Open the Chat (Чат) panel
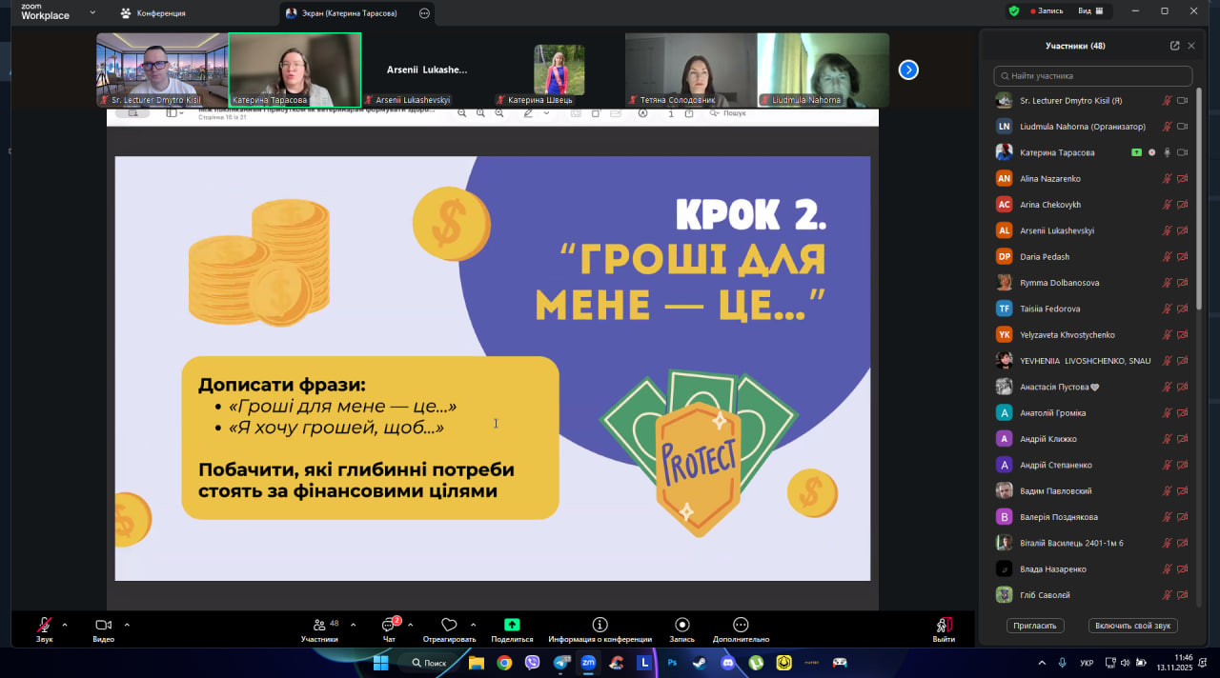 pos(389,625)
